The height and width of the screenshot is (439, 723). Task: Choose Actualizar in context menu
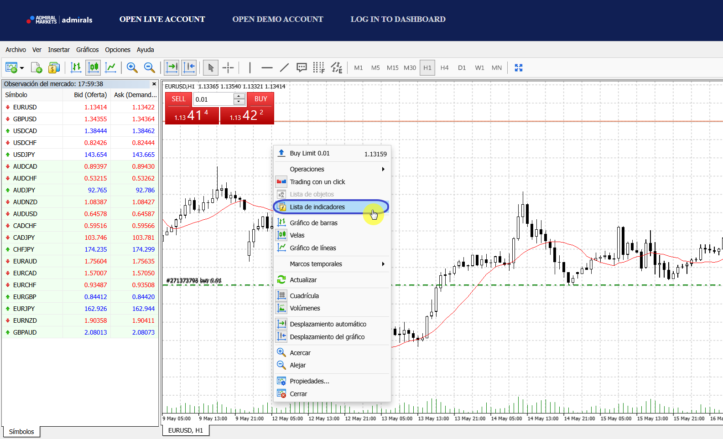(332, 280)
